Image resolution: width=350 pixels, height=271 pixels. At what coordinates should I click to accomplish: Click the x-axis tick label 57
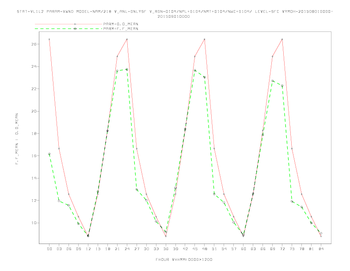pos(234,249)
